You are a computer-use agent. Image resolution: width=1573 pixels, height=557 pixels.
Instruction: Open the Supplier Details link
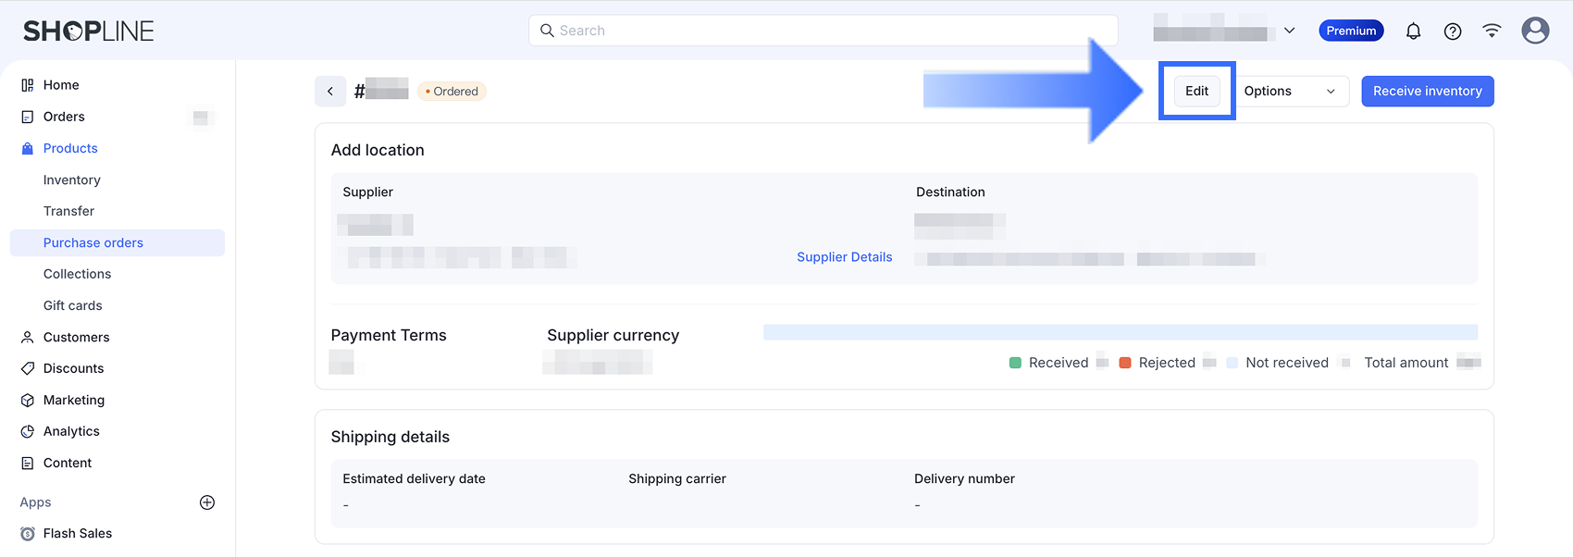(x=845, y=257)
